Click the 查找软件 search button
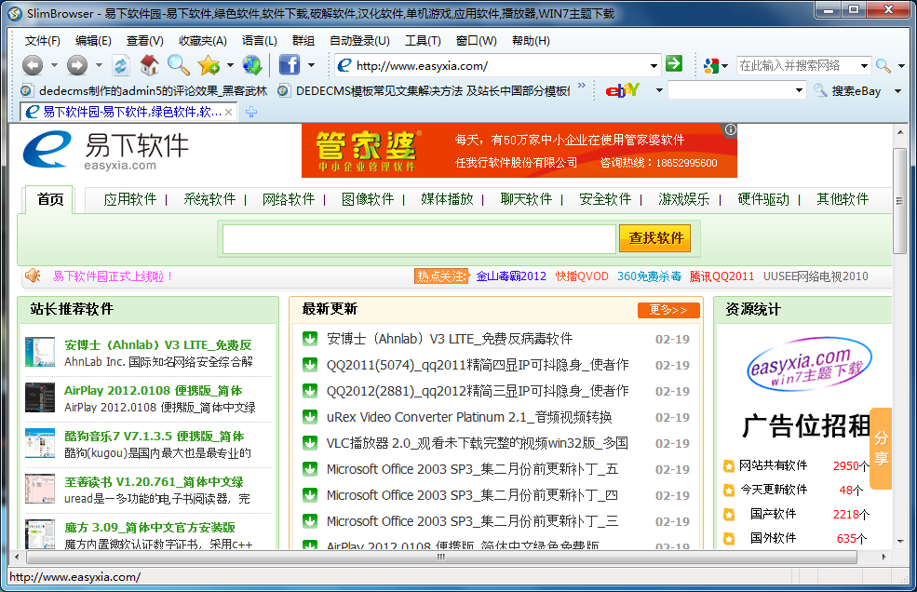This screenshot has width=917, height=592. pos(655,238)
